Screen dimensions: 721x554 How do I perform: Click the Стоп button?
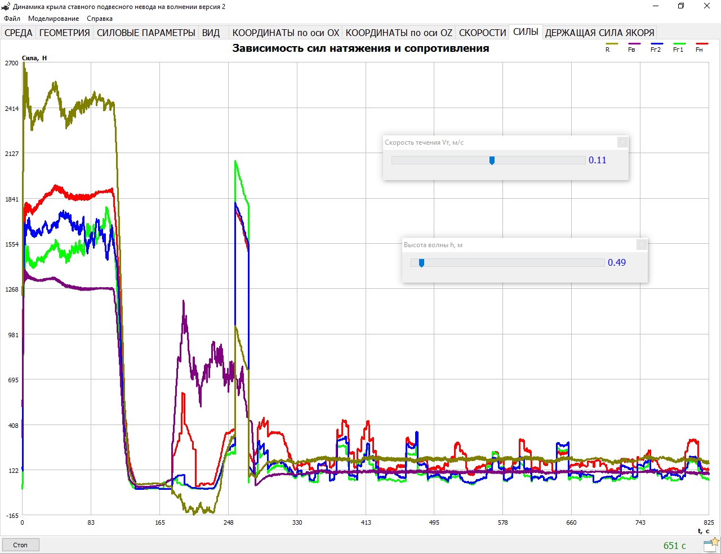point(20,545)
